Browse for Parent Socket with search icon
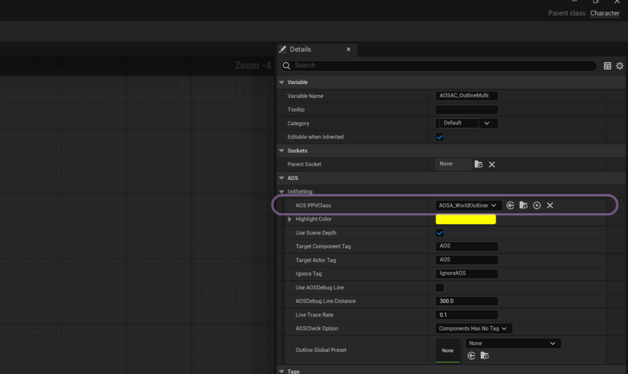 pos(479,165)
